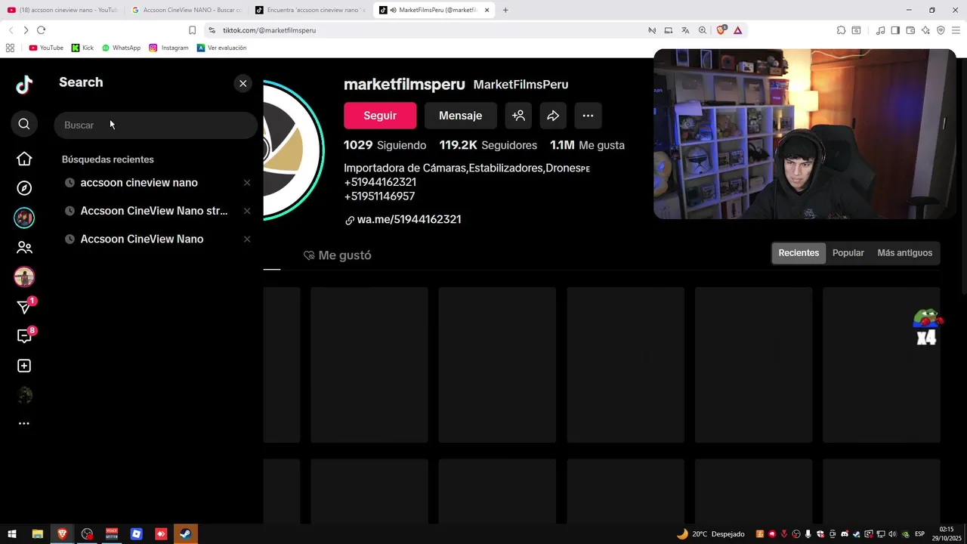Open the Brave VPN shield icon
Screen dimensions: 967x544
[941, 30]
